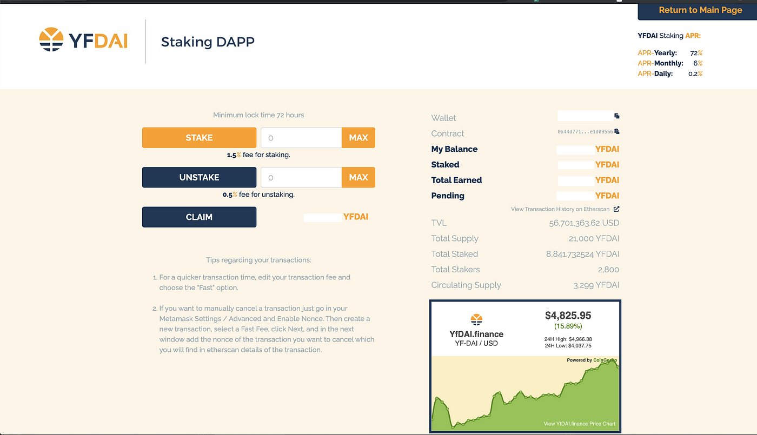
Task: Click Minimum lock time 72 hours text
Action: [x=258, y=115]
